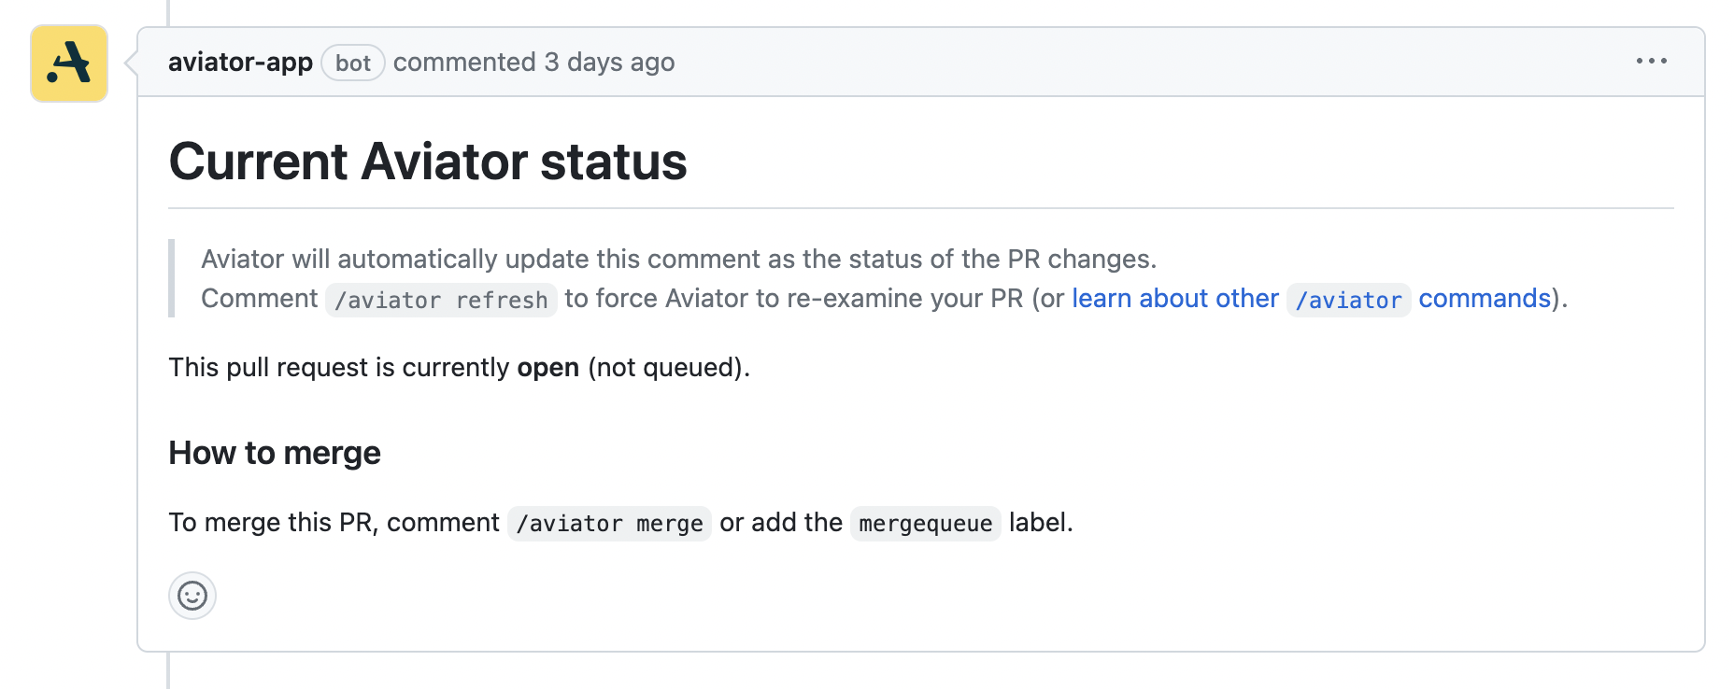
Task: Add an emoji reaction to the comment
Action: tap(192, 596)
